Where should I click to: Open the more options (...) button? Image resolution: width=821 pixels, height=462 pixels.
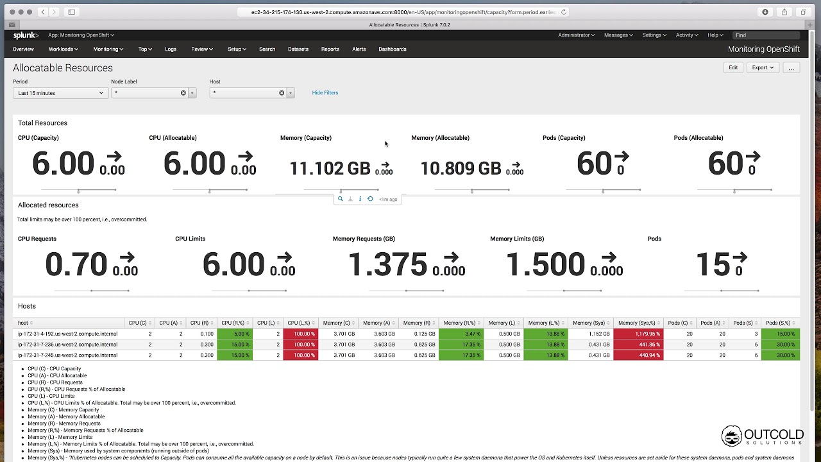[x=791, y=67]
